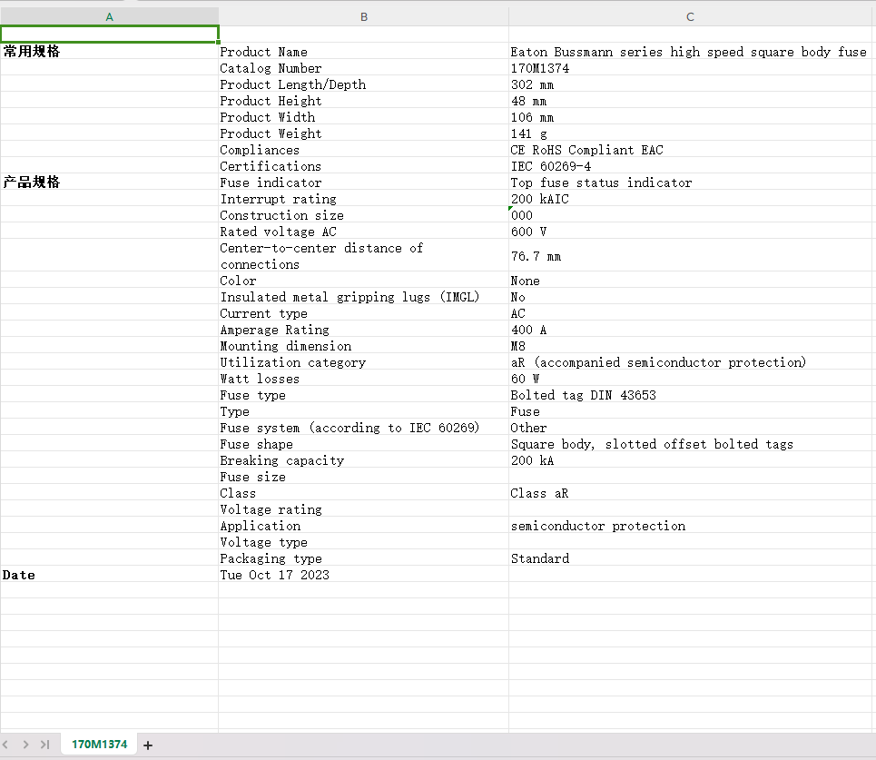The width and height of the screenshot is (876, 760).
Task: Click the 'Product Height' cell
Action: pos(364,101)
